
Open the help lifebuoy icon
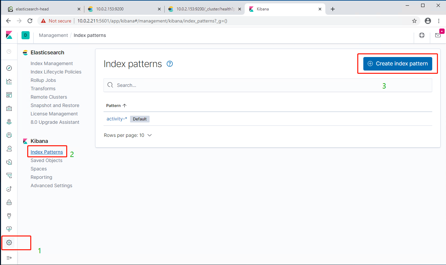[x=422, y=35]
